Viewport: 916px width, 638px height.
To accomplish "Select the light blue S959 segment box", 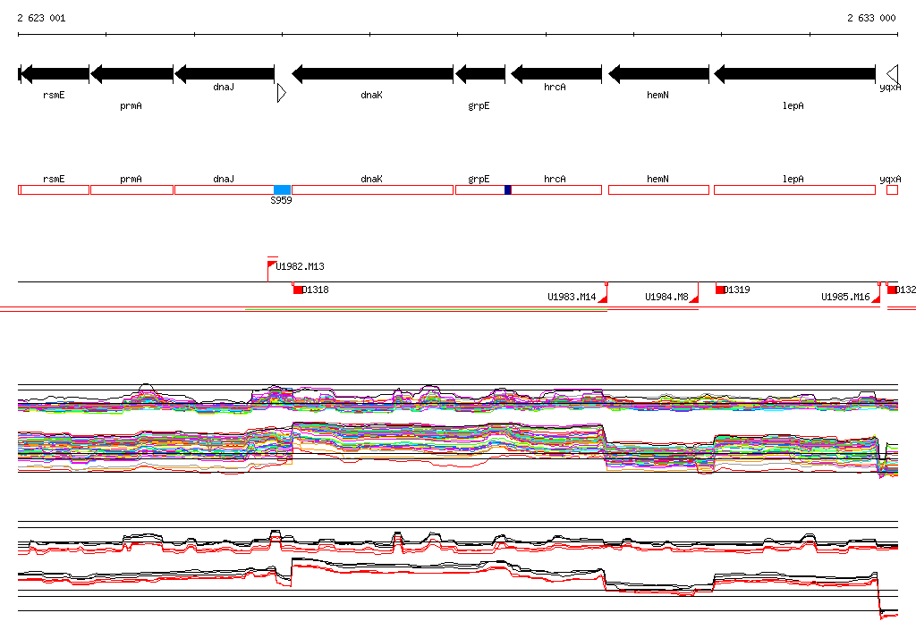I will coord(282,190).
